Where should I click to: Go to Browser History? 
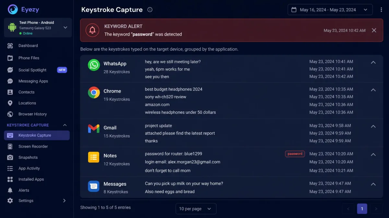pyautogui.click(x=32, y=114)
